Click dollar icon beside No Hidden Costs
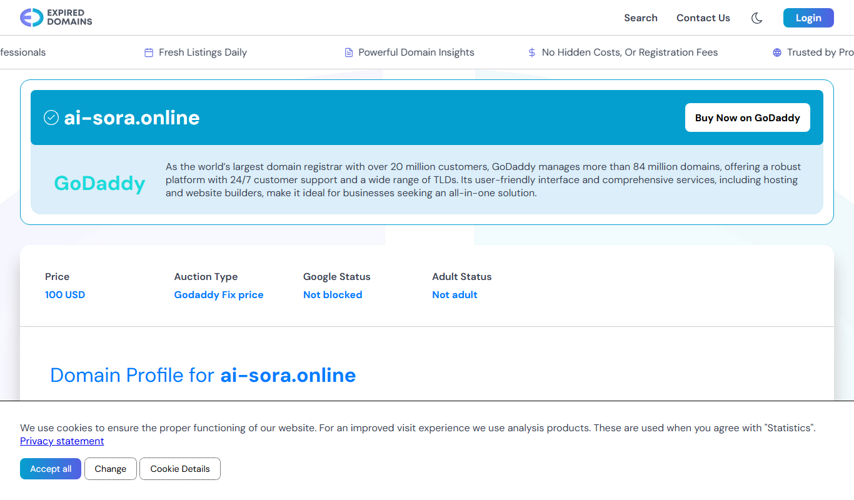This screenshot has width=854, height=500. [532, 52]
